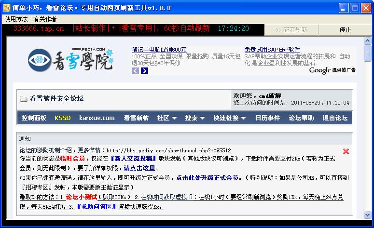Close the 通知 notice with red X

tap(346, 151)
